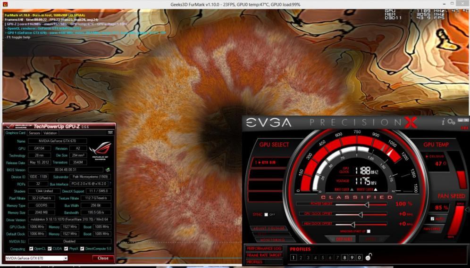Select profile slot 6
The width and height of the screenshot is (470, 268).
click(330, 257)
